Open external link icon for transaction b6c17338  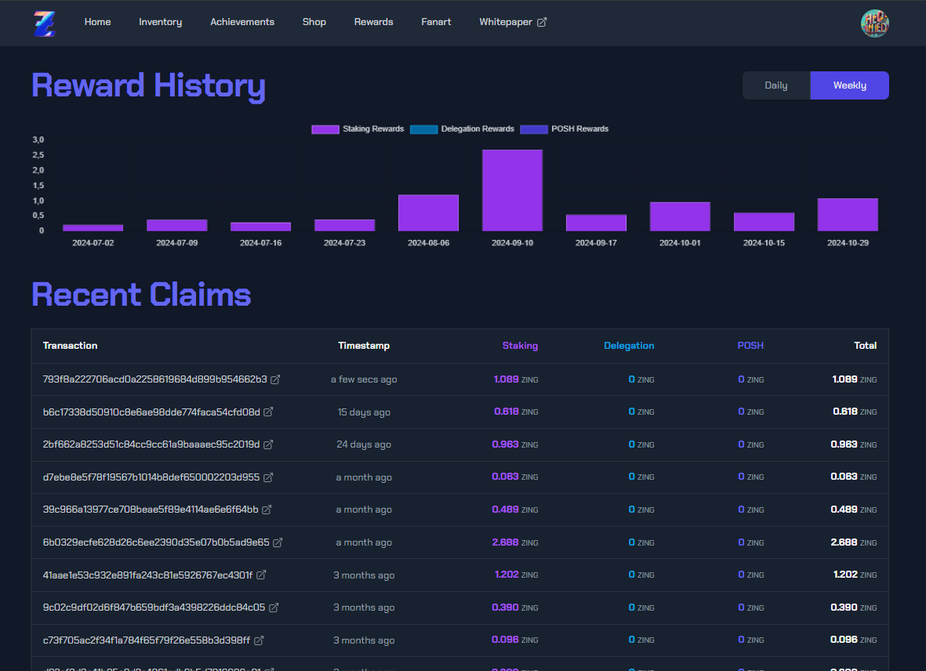(x=268, y=412)
